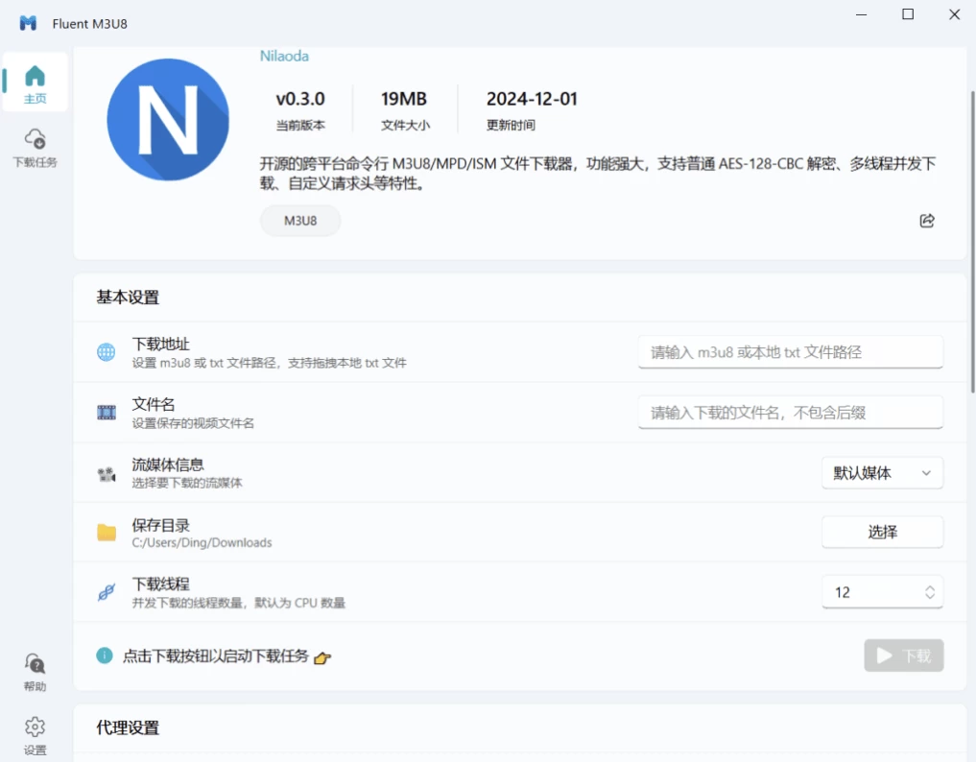
Task: Click the globe icon beside 下载地址
Action: point(106,352)
